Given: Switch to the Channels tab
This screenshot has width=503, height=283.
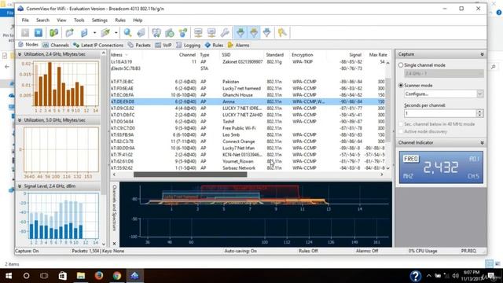Looking at the screenshot, I should click(56, 45).
